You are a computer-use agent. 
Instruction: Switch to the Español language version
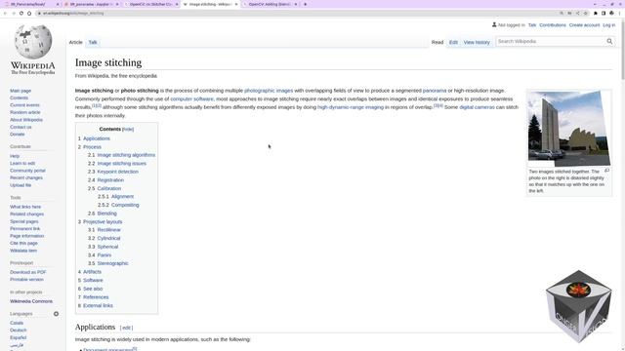click(19, 337)
